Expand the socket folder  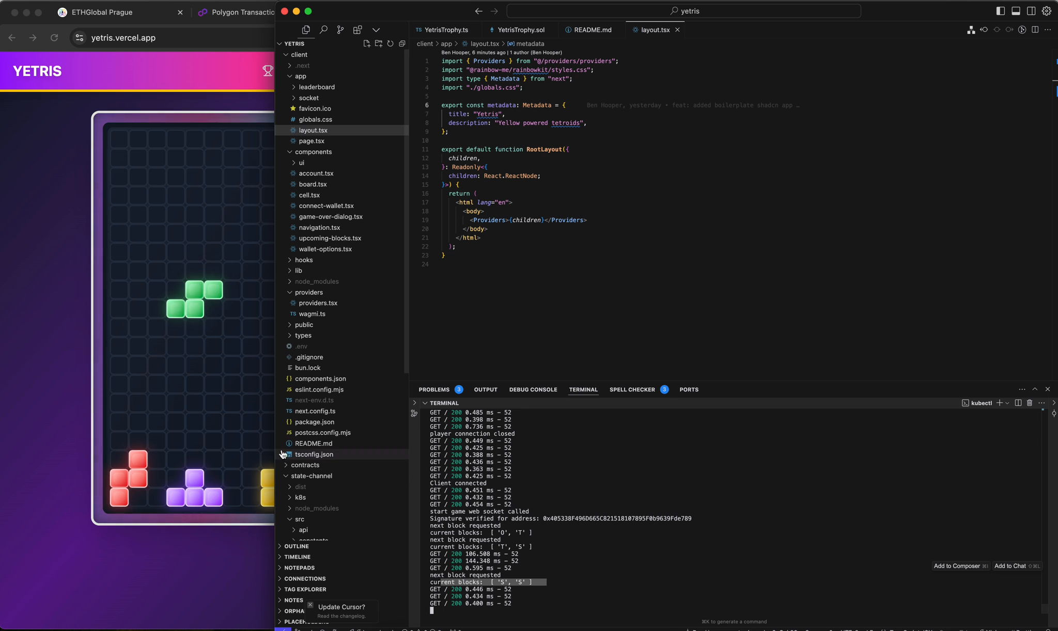[305, 98]
